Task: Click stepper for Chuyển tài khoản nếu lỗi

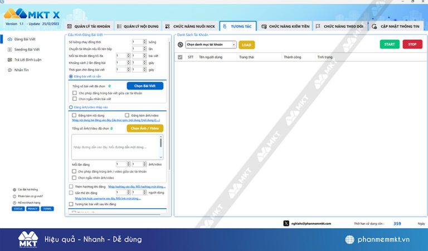Action: (x=144, y=49)
